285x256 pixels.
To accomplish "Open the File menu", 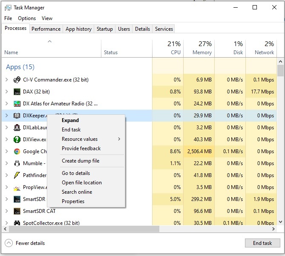I will (x=8, y=18).
